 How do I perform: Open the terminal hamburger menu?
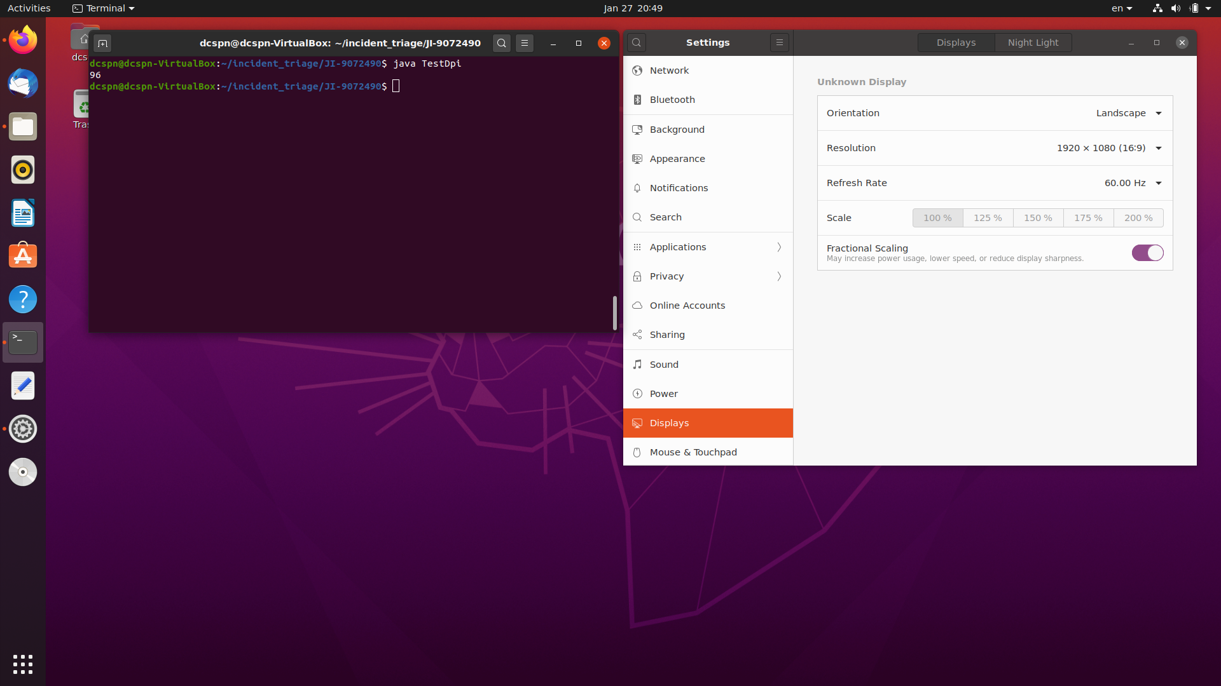click(525, 43)
